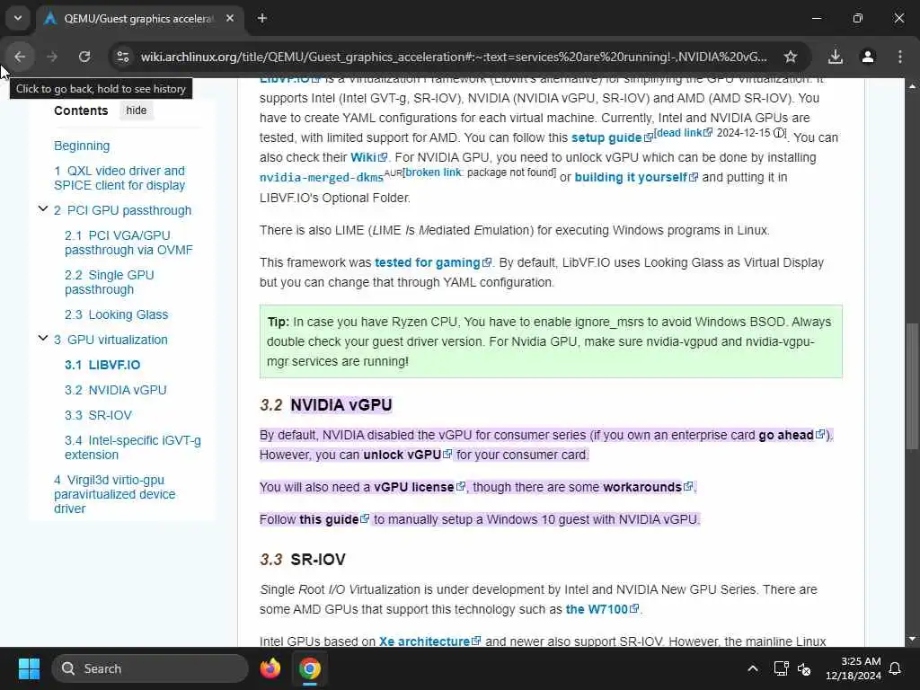920x690 pixels.
Task: Click the scrollbar up arrow
Action: 912,85
